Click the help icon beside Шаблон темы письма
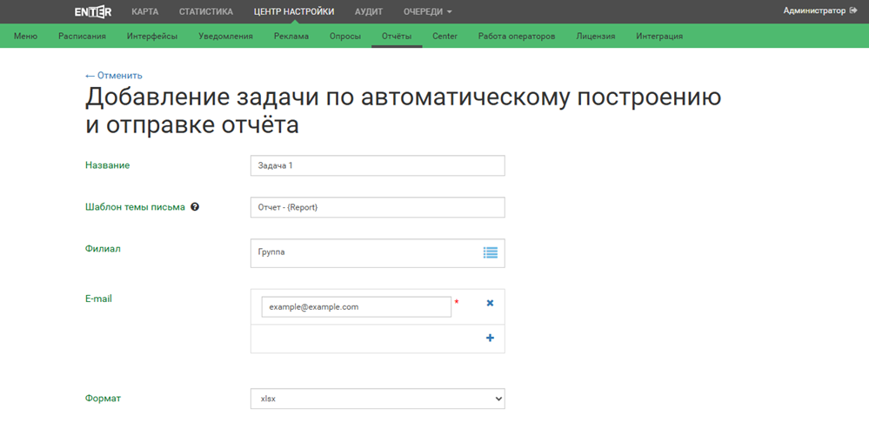 195,207
